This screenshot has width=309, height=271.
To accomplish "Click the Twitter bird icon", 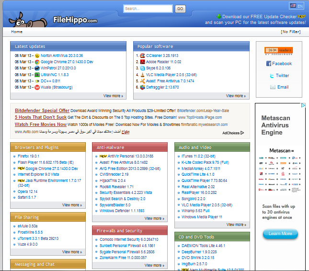I will point(272,76).
